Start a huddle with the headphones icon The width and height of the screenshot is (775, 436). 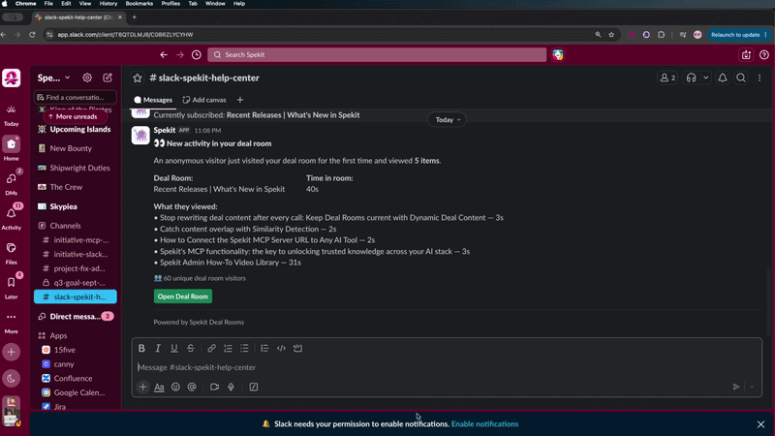click(691, 78)
